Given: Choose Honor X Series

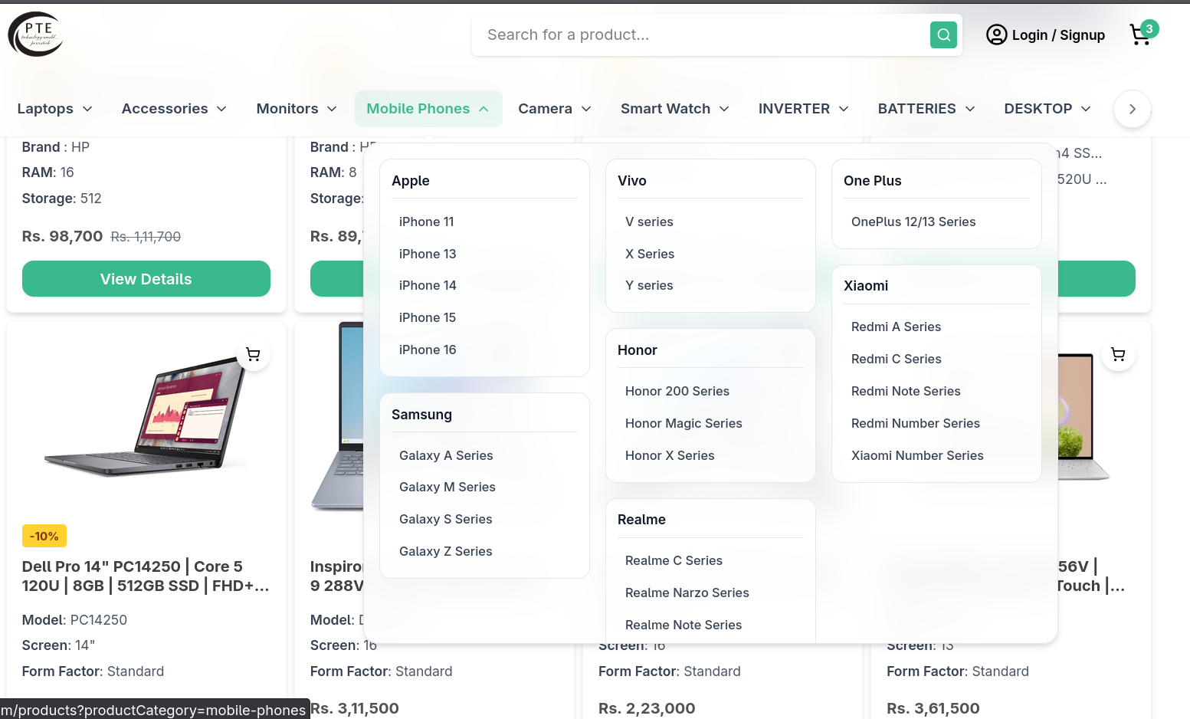Looking at the screenshot, I should [x=670, y=455].
